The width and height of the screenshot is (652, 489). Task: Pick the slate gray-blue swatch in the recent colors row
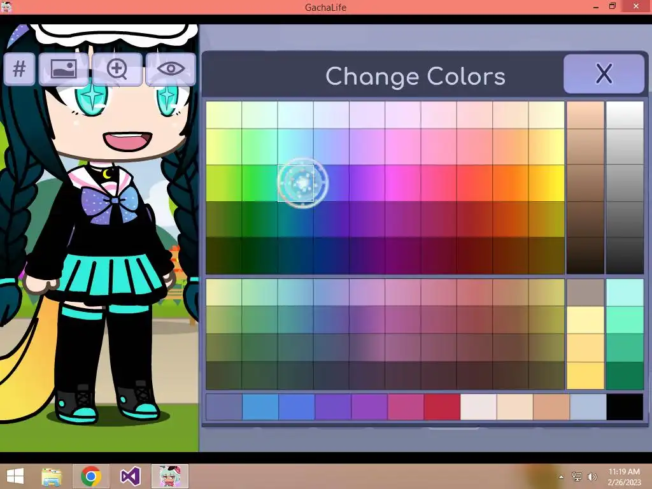223,407
